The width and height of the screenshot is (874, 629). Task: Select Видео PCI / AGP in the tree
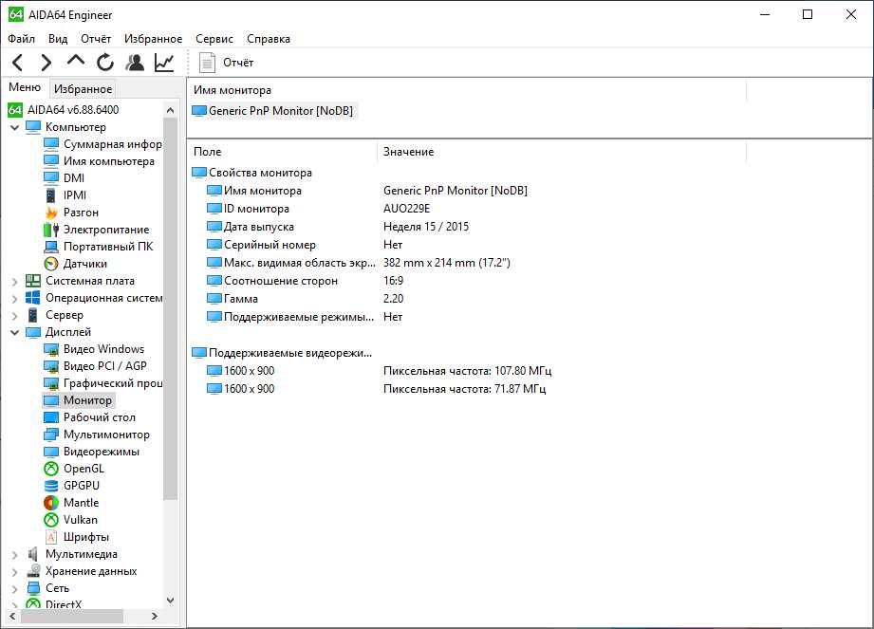(x=104, y=366)
